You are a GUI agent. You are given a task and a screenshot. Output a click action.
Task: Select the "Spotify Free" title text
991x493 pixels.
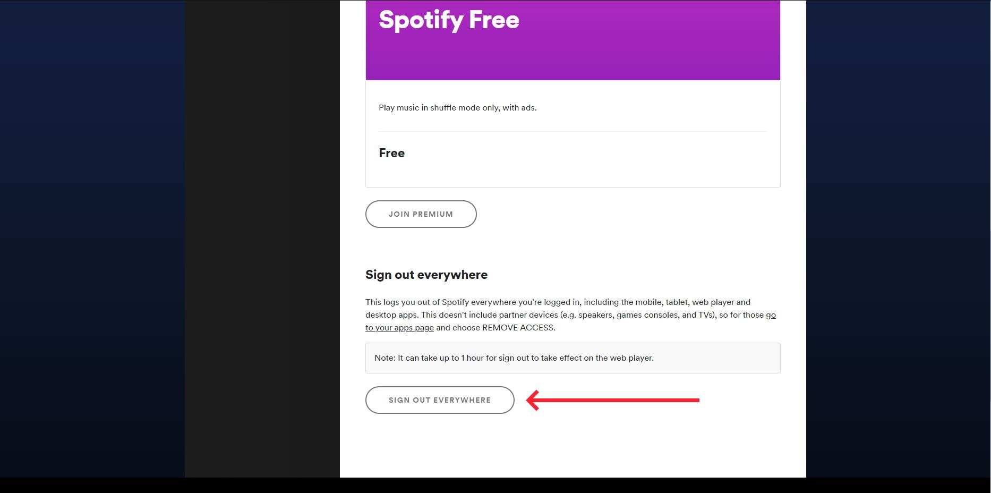(448, 20)
